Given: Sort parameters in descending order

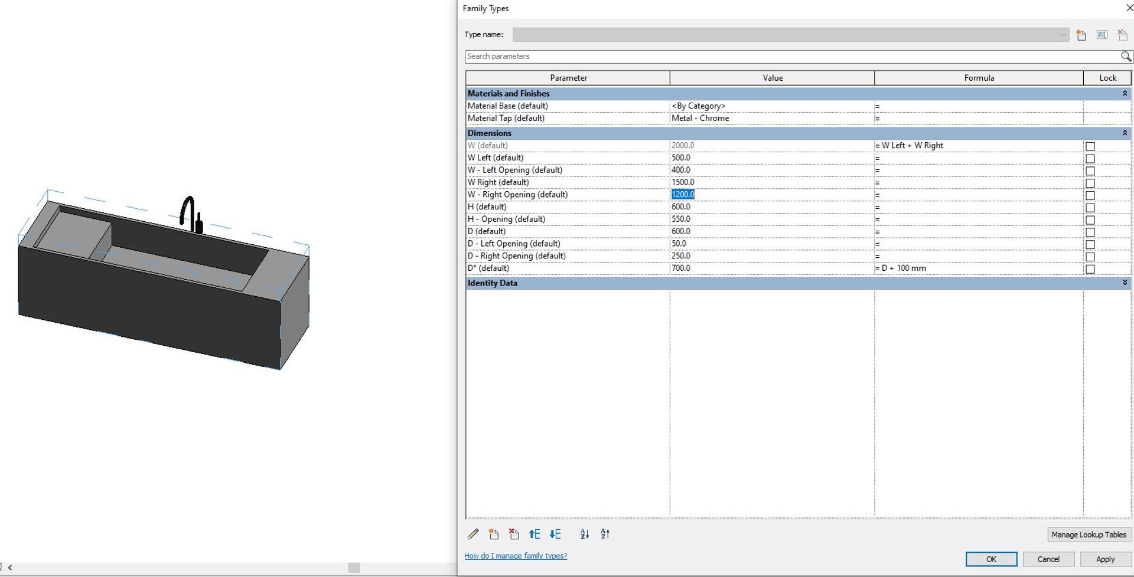Looking at the screenshot, I should click(x=605, y=534).
